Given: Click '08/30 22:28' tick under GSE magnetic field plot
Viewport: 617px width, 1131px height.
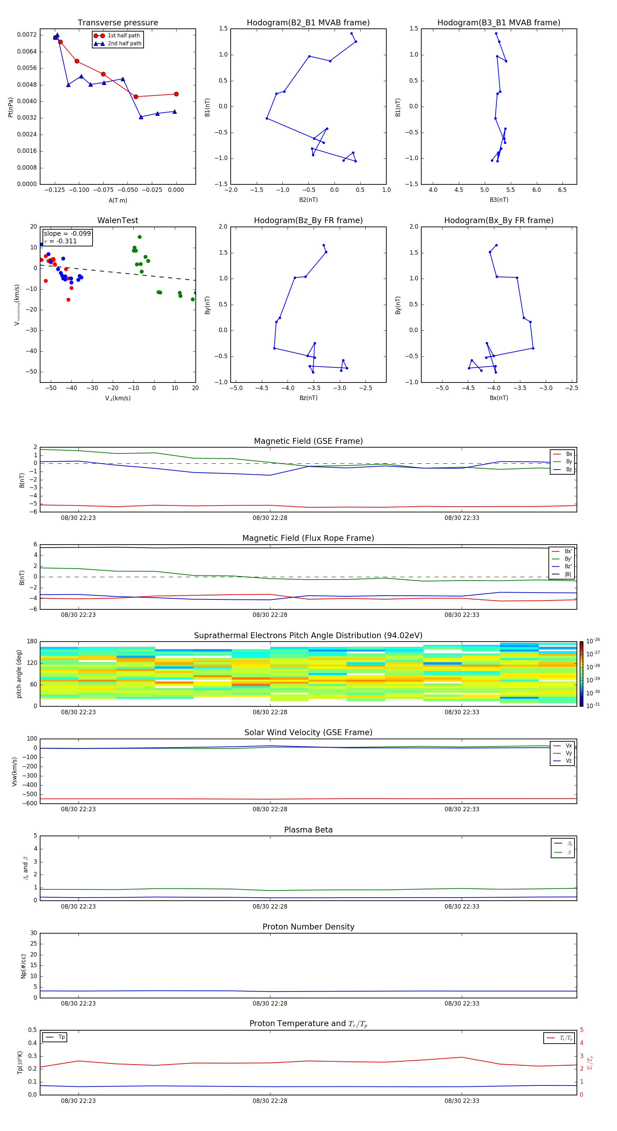Looking at the screenshot, I should [270, 518].
